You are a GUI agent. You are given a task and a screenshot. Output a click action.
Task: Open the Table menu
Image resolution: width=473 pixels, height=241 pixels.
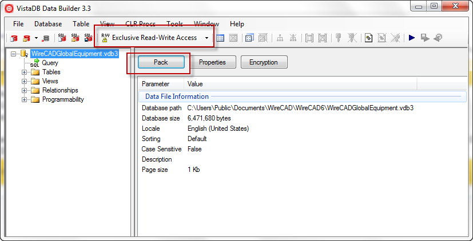coord(81,24)
